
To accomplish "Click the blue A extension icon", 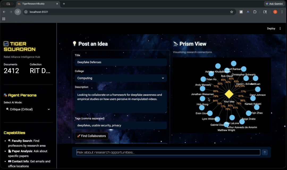I will click(248, 12).
